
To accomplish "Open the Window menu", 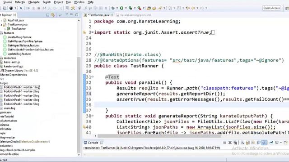I will (x=79, y=2).
